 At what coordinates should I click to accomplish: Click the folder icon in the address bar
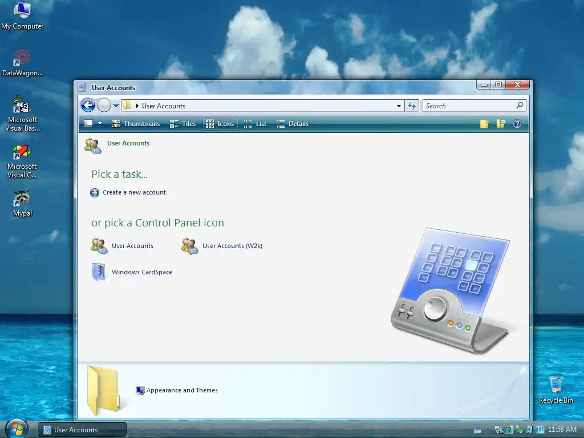[127, 106]
